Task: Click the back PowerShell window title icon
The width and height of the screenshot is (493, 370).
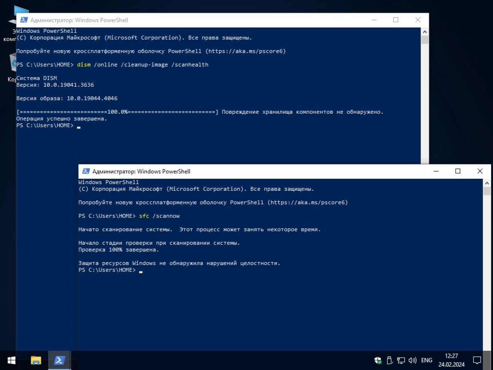Action: click(x=24, y=20)
